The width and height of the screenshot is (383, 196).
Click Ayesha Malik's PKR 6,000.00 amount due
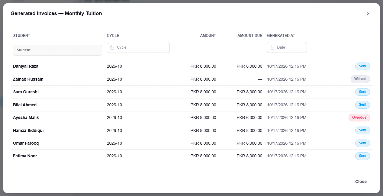pos(249,117)
